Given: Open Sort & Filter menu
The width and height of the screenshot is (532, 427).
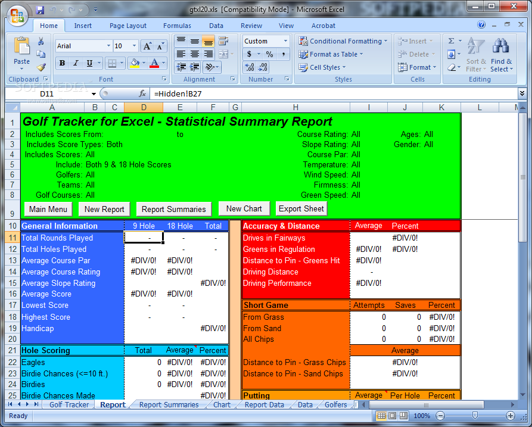Looking at the screenshot, I should point(476,54).
